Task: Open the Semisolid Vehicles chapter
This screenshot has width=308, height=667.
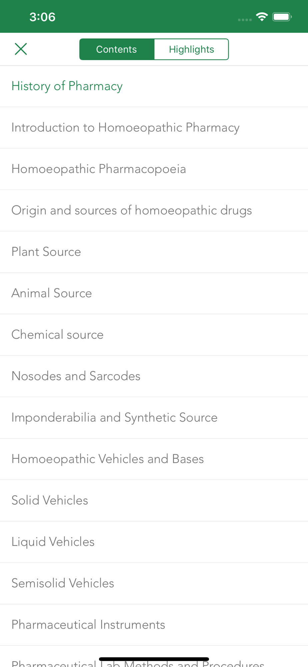Action: click(63, 583)
